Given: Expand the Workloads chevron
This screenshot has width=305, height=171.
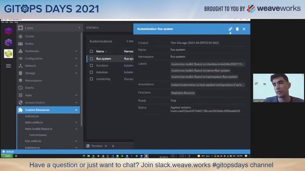Looking at the screenshot, I should tap(76, 51).
